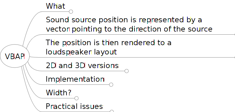This screenshot has height=112, width=235.
Task: Click the branch line under What
Action: pos(55,11)
